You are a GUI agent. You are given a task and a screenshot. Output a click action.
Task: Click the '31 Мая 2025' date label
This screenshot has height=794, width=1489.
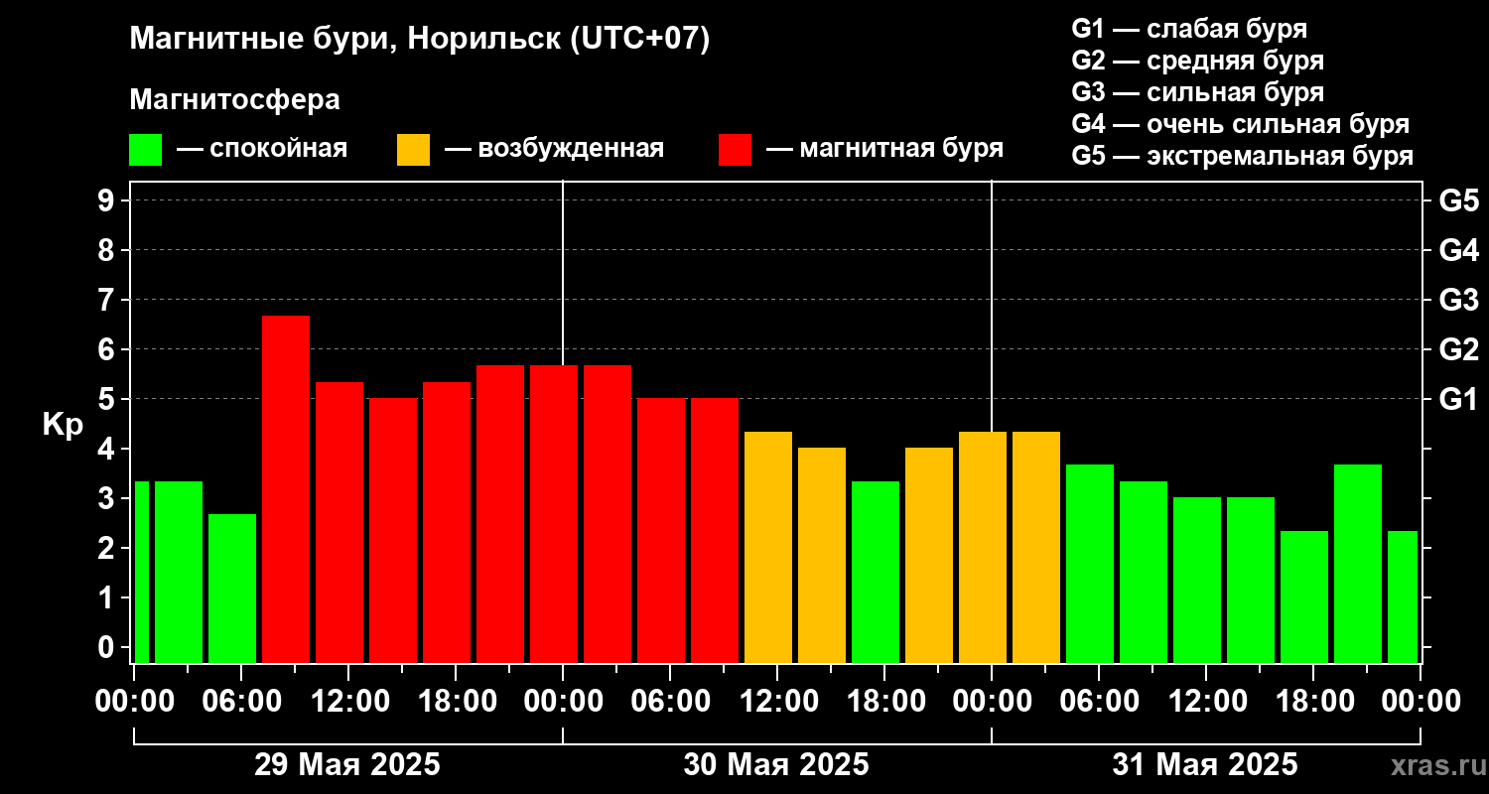point(1205,765)
